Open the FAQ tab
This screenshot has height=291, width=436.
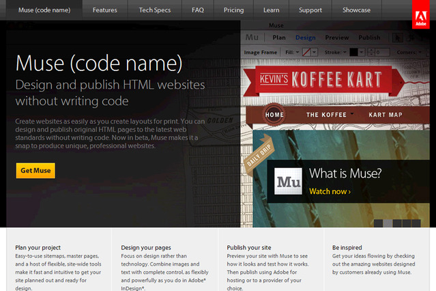click(198, 10)
